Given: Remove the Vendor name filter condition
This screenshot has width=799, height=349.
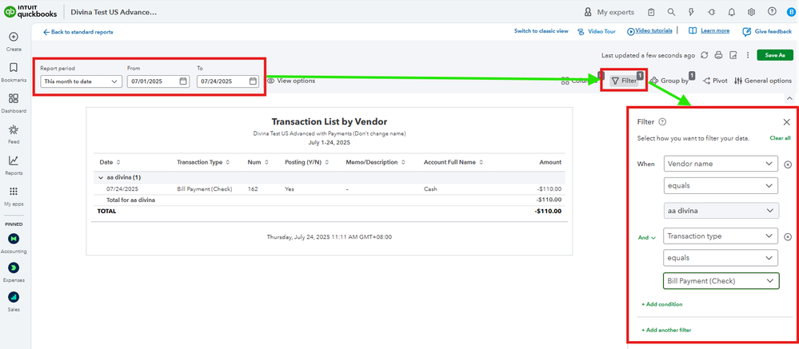Looking at the screenshot, I should 788,165.
